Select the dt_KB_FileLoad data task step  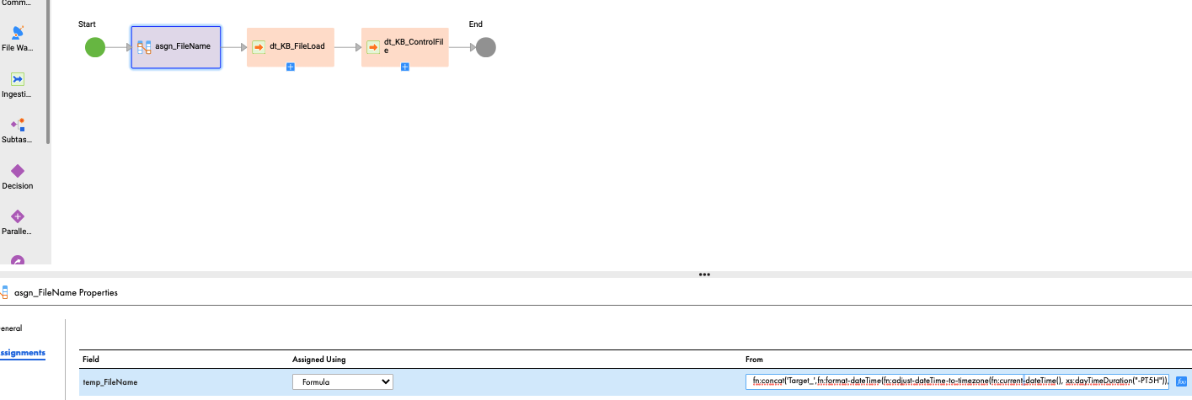[x=291, y=46]
